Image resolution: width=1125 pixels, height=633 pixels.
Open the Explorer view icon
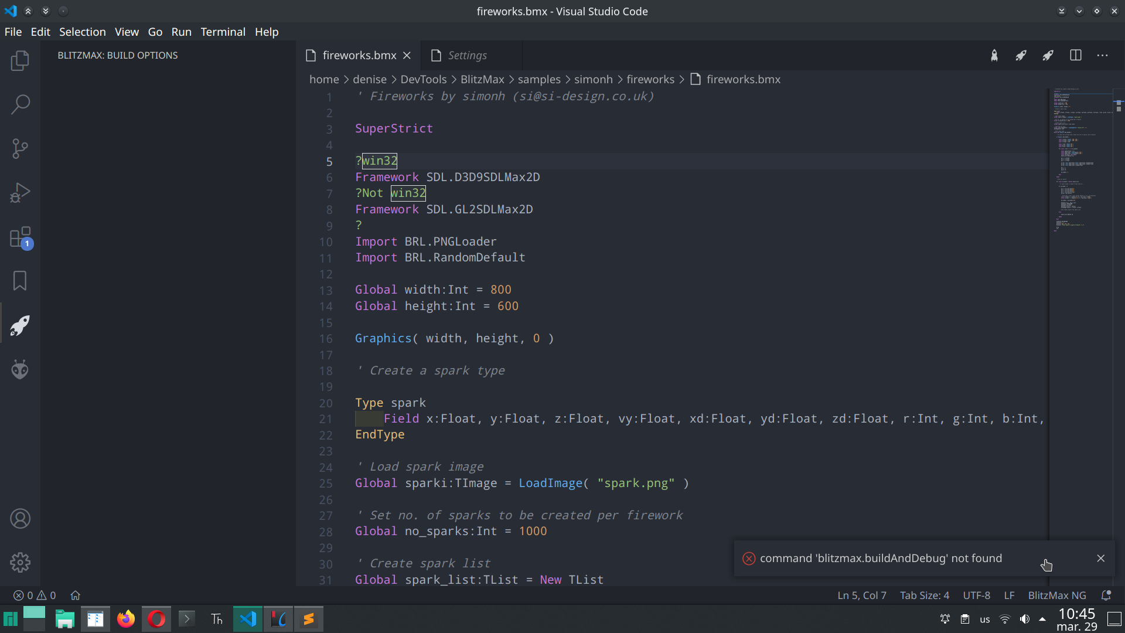click(20, 60)
